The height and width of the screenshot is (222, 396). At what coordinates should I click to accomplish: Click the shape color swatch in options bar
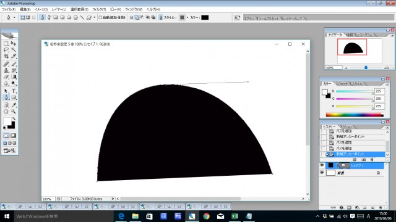click(205, 17)
